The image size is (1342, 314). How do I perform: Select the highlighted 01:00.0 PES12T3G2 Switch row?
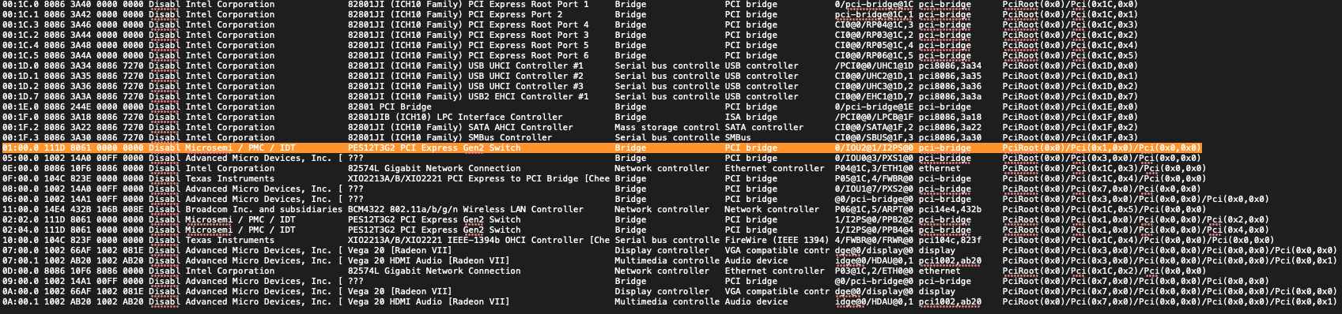(x=601, y=148)
